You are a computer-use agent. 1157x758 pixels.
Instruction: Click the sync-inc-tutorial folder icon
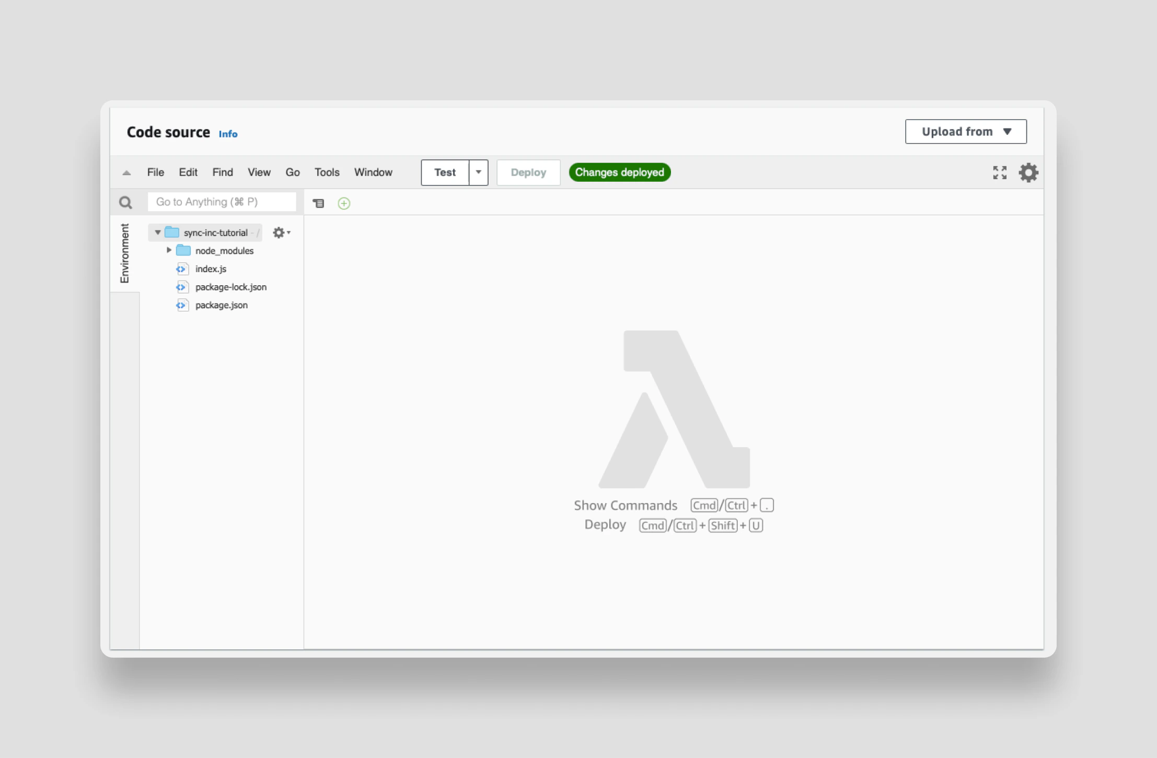[172, 232]
